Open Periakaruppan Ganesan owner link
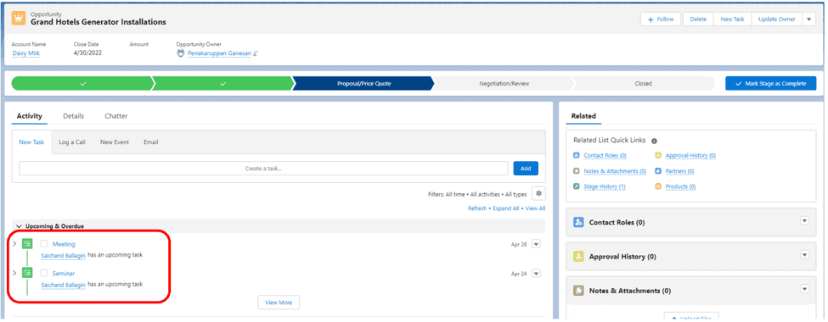Image resolution: width=828 pixels, height=322 pixels. [220, 53]
